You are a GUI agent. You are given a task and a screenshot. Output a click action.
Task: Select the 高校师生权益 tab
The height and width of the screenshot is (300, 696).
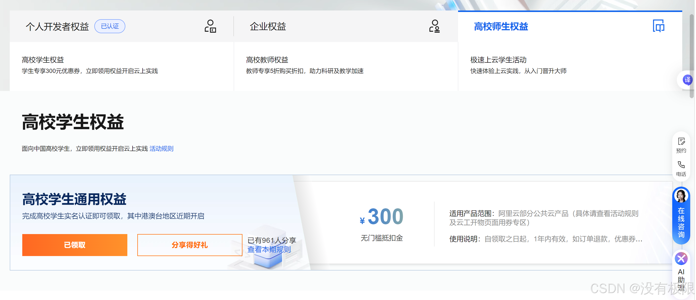501,27
